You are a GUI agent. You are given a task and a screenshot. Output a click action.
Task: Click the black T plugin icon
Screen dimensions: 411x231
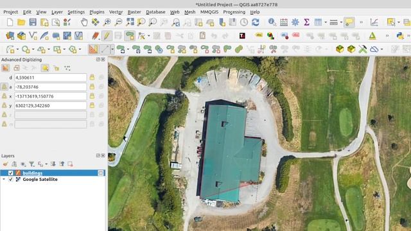click(x=242, y=36)
